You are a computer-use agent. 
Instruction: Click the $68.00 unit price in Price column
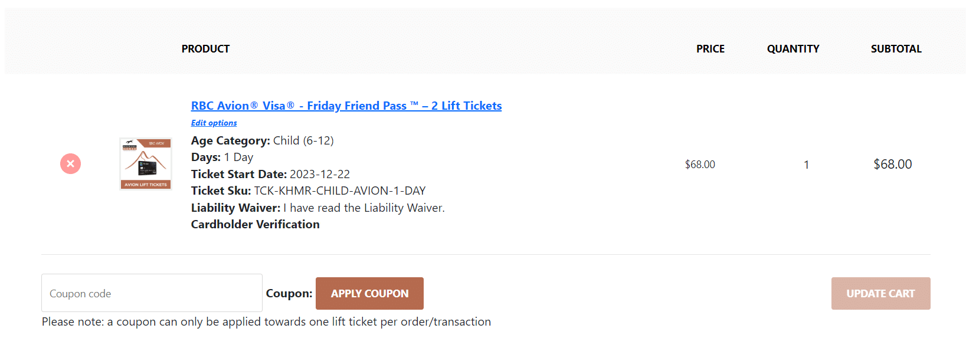click(x=700, y=165)
